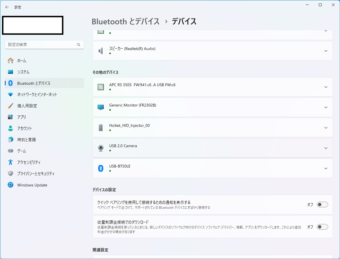The image size is (340, 259).
Task: Click the personalization paintbrush icon
Action: 10,106
